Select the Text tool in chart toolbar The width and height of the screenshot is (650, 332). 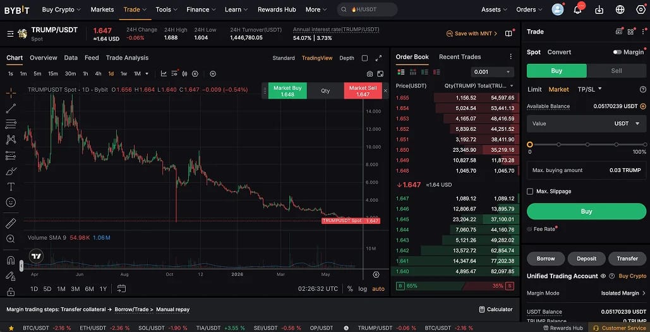pos(11,187)
